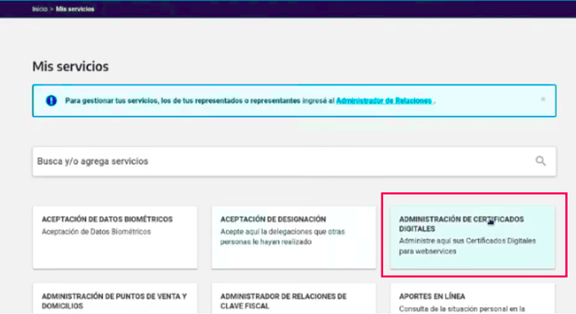This screenshot has height=314, width=576.
Task: Open the Aportes en Línea card
Action: coord(472,298)
